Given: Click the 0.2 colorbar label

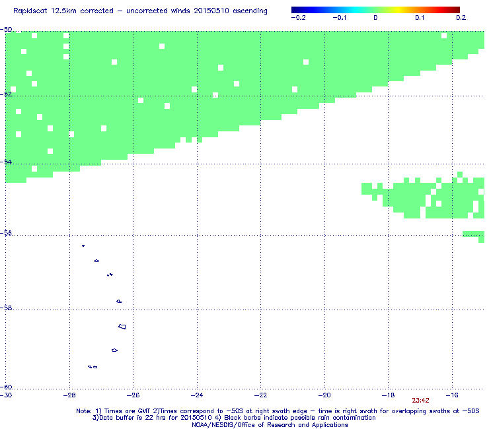Looking at the screenshot, I should pyautogui.click(x=461, y=18).
